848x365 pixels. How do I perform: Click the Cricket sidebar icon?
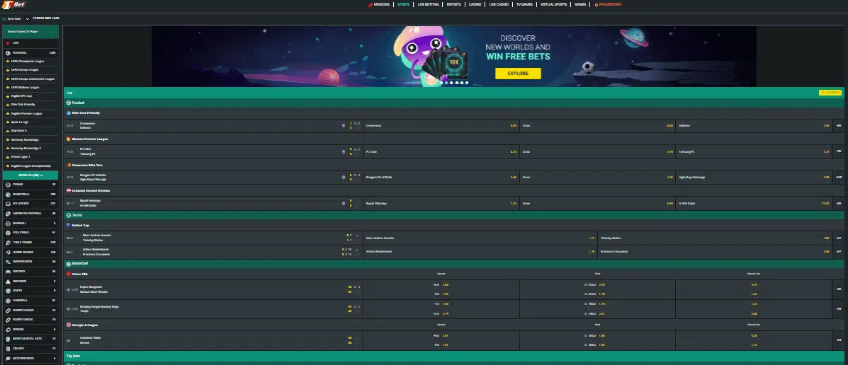[8, 348]
